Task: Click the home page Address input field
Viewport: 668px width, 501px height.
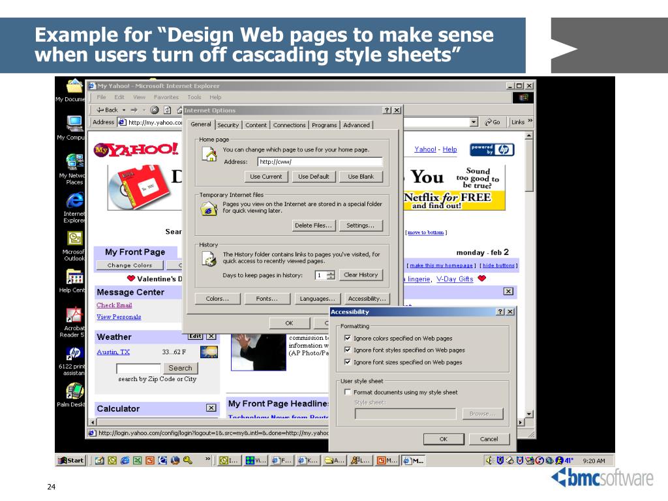Action: point(320,162)
